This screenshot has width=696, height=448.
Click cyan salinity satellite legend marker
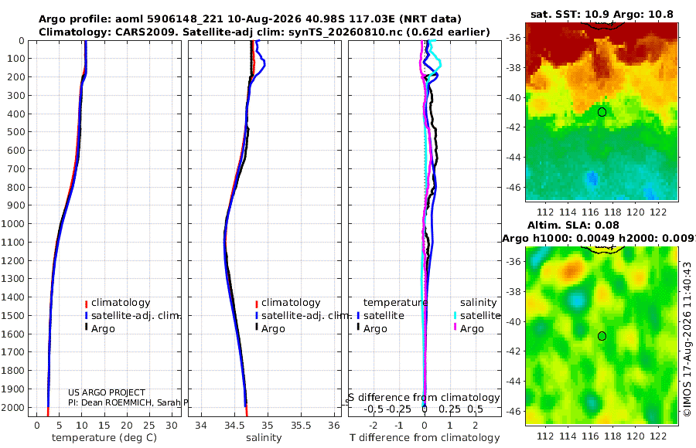tap(455, 316)
